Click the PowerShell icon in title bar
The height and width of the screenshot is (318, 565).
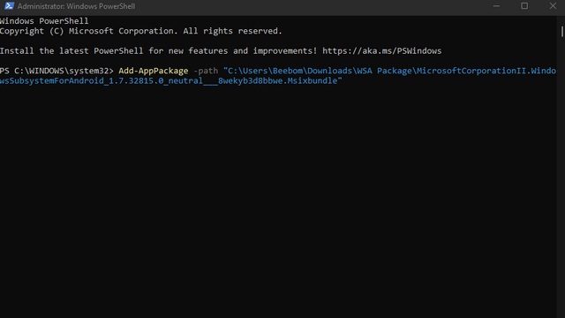click(x=9, y=6)
